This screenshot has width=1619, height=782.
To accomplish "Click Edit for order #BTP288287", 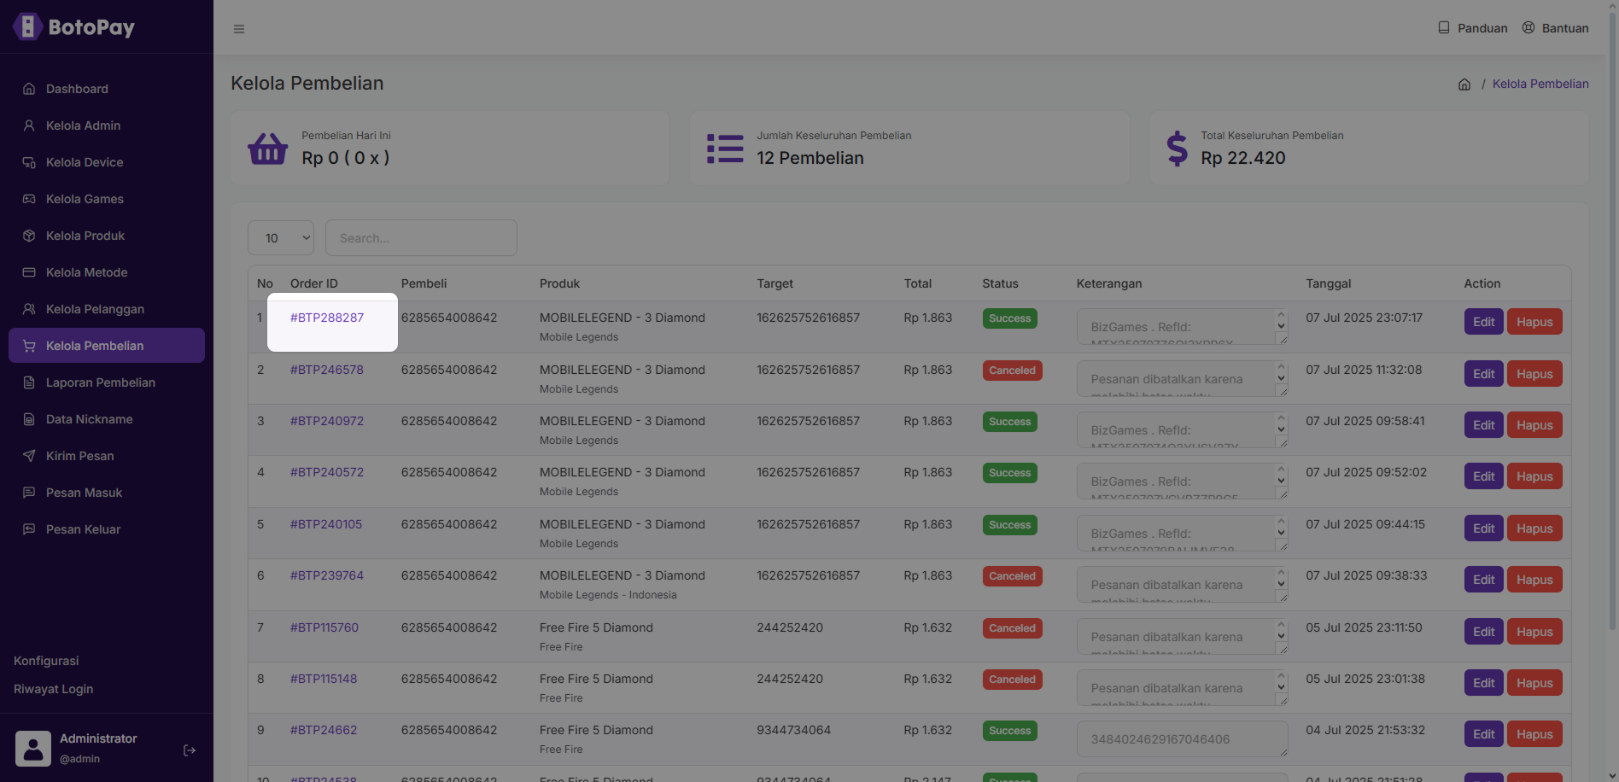I will click(1484, 322).
